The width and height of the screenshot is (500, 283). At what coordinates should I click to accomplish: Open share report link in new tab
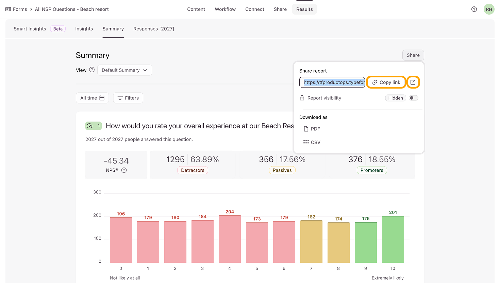point(413,82)
